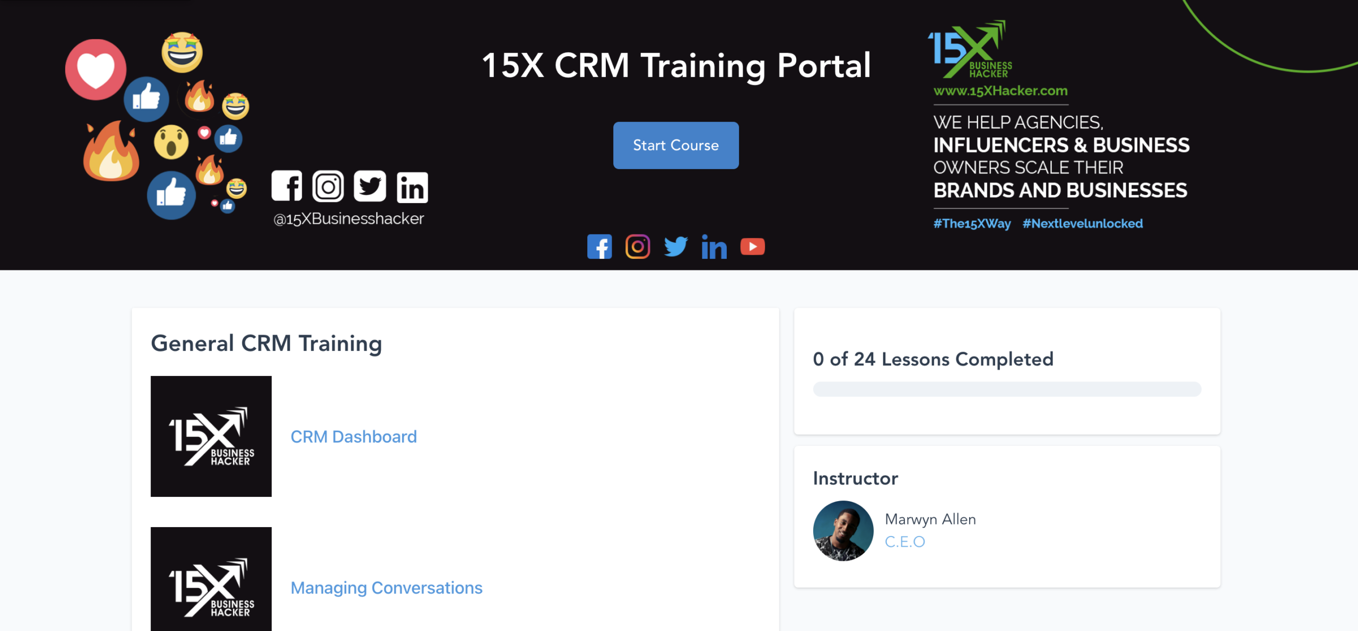Click the 15X CRM Training Portal title
Image resolution: width=1358 pixels, height=631 pixels.
676,65
